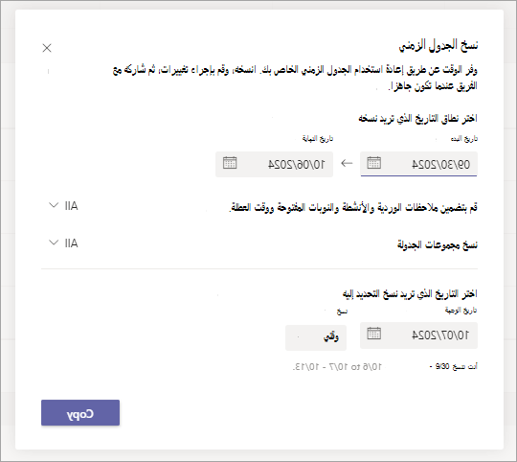Open calendar picker for destination date 10/07/2024

tap(374, 334)
